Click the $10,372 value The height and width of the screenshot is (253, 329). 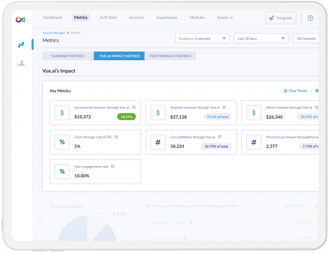[x=83, y=117]
